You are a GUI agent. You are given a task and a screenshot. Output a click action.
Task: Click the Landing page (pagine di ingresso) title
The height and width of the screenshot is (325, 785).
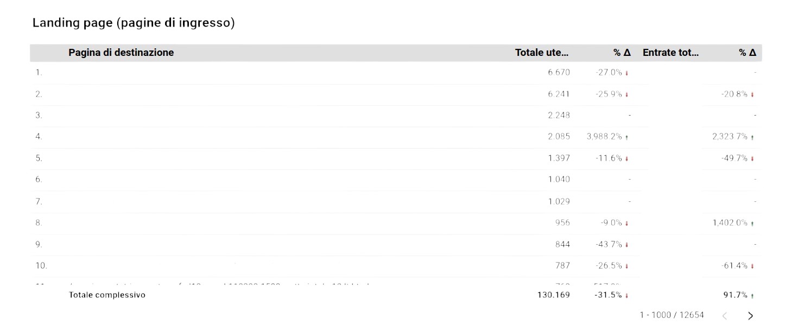(134, 23)
